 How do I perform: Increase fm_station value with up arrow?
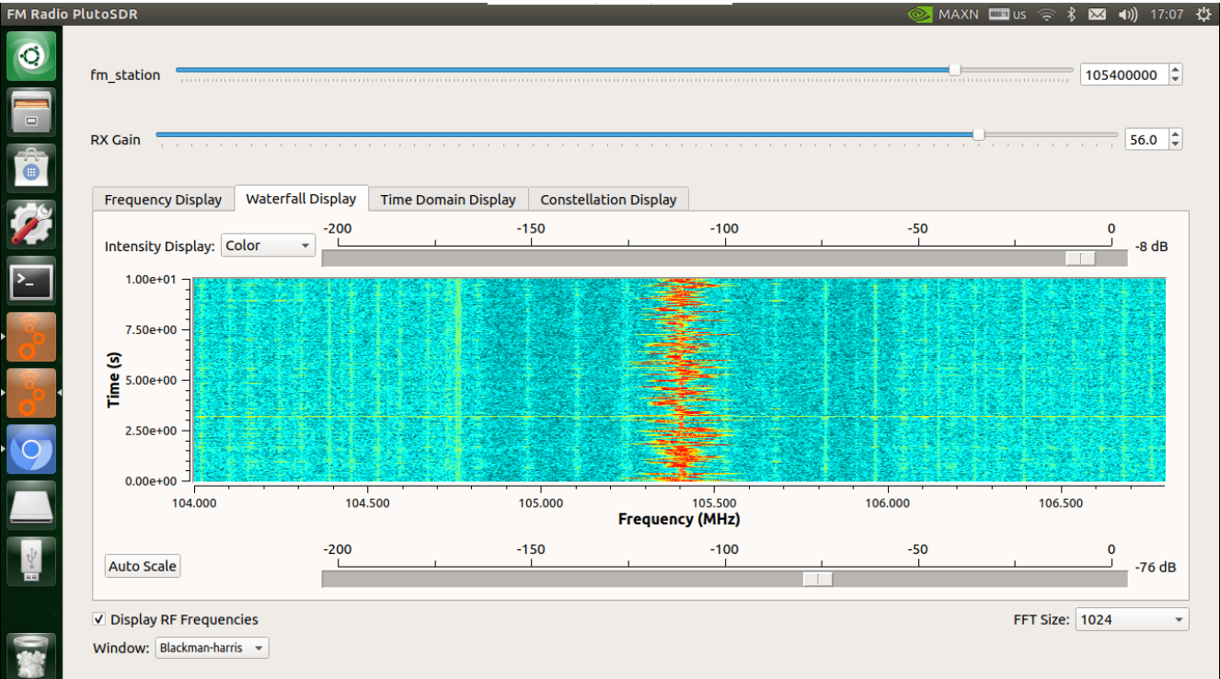pos(1175,70)
